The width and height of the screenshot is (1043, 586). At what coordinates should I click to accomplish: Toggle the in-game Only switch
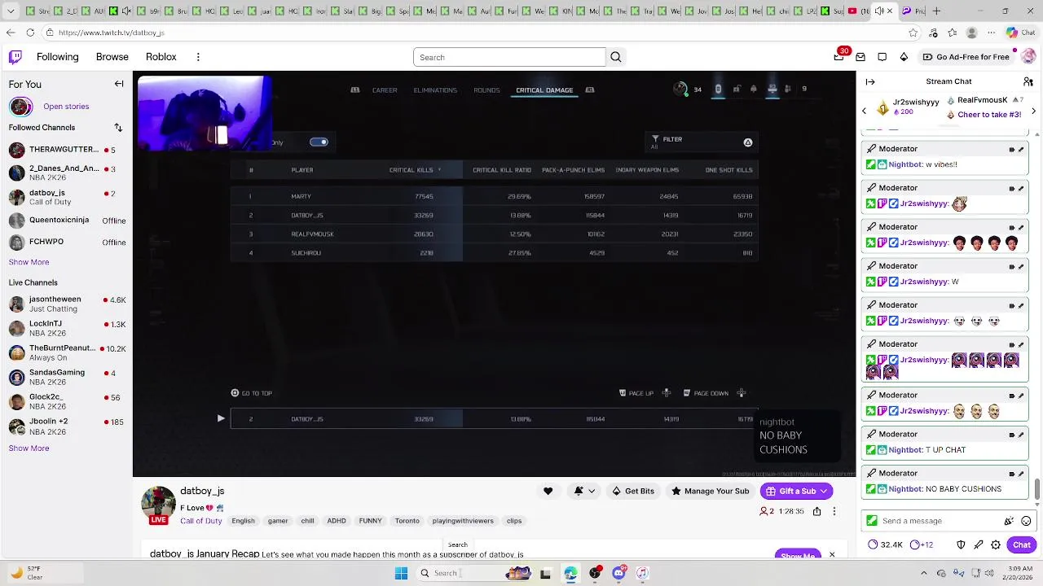[x=319, y=142]
